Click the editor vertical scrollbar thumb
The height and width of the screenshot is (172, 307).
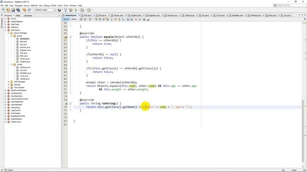pyautogui.click(x=303, y=131)
